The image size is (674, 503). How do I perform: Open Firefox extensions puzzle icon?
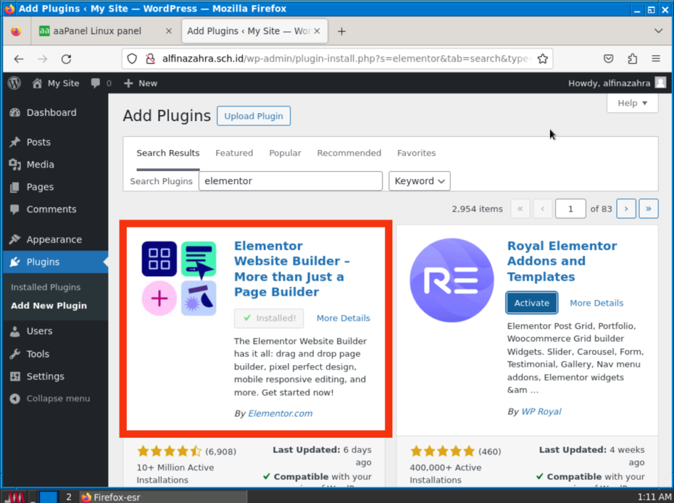(633, 59)
